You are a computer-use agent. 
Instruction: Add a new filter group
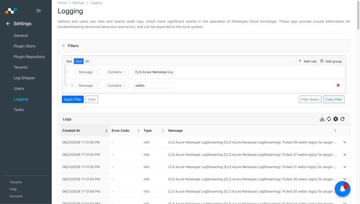(331, 61)
